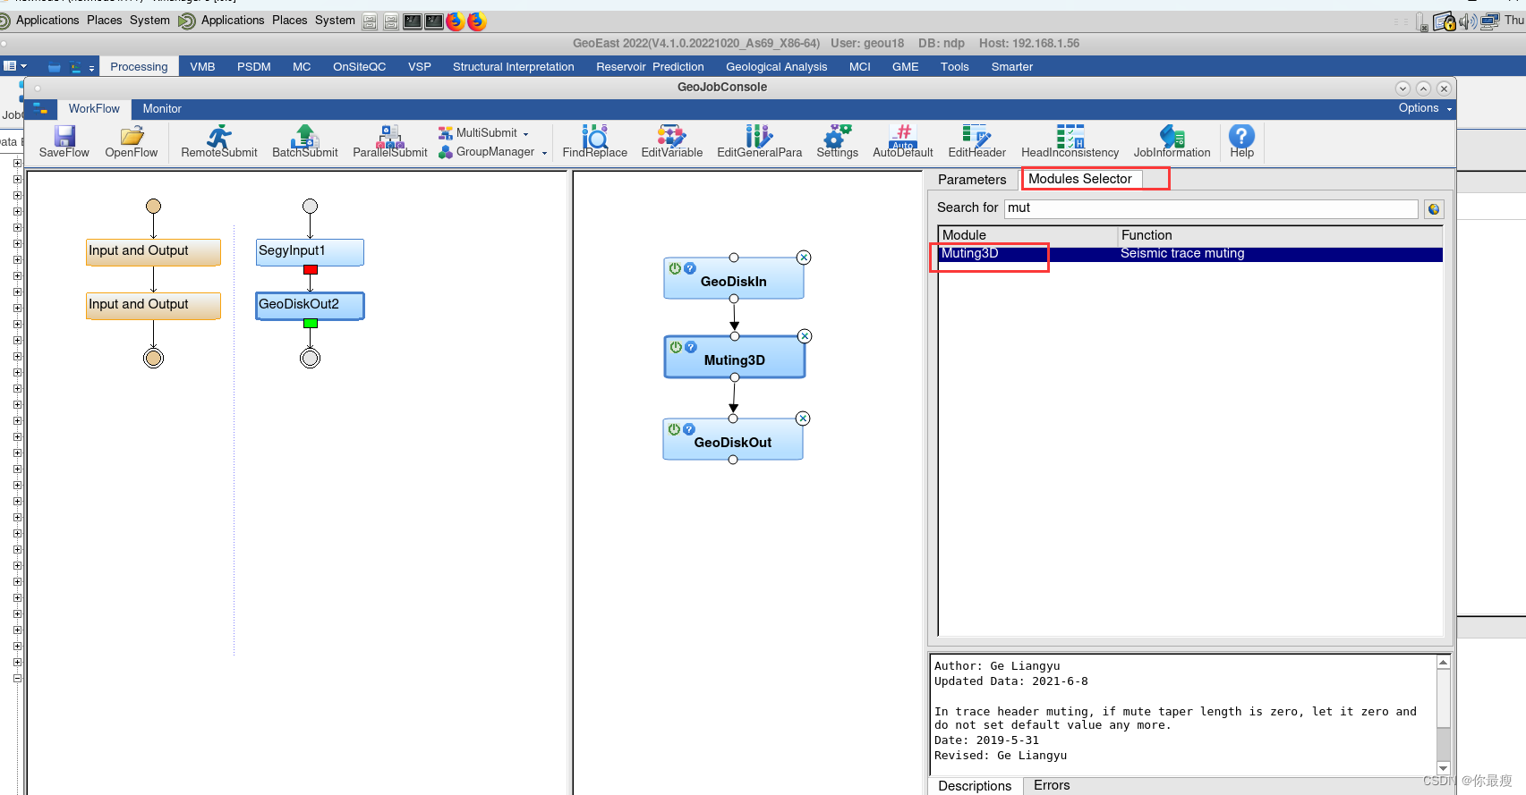
Task: Open the Tools menu
Action: (x=955, y=66)
